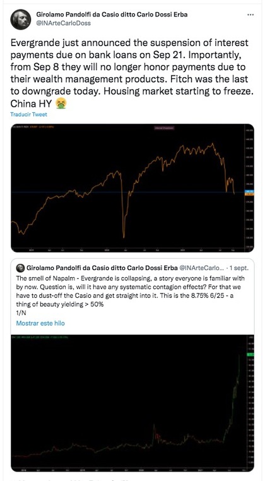Click the Traducir Tweet link
Image resolution: width=265 pixels, height=481 pixels.
(29, 114)
